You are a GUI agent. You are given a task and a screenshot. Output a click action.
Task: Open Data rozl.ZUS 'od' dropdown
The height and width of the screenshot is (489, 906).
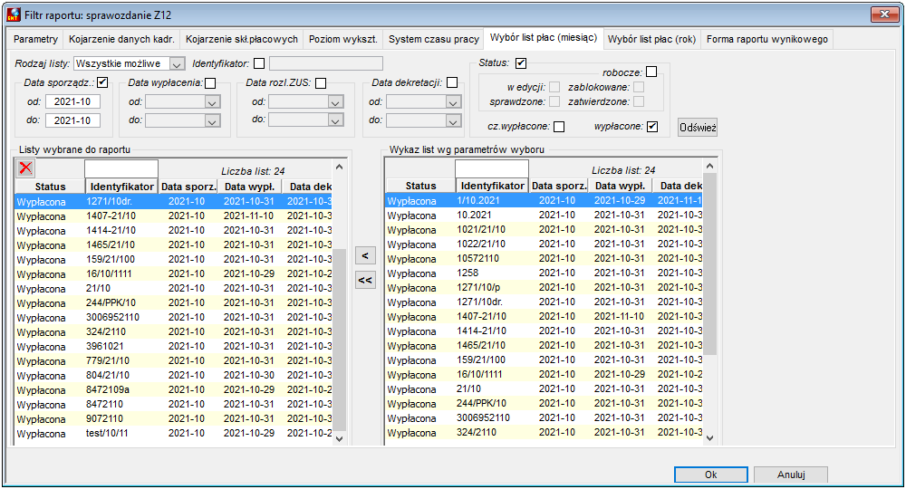pyautogui.click(x=336, y=102)
